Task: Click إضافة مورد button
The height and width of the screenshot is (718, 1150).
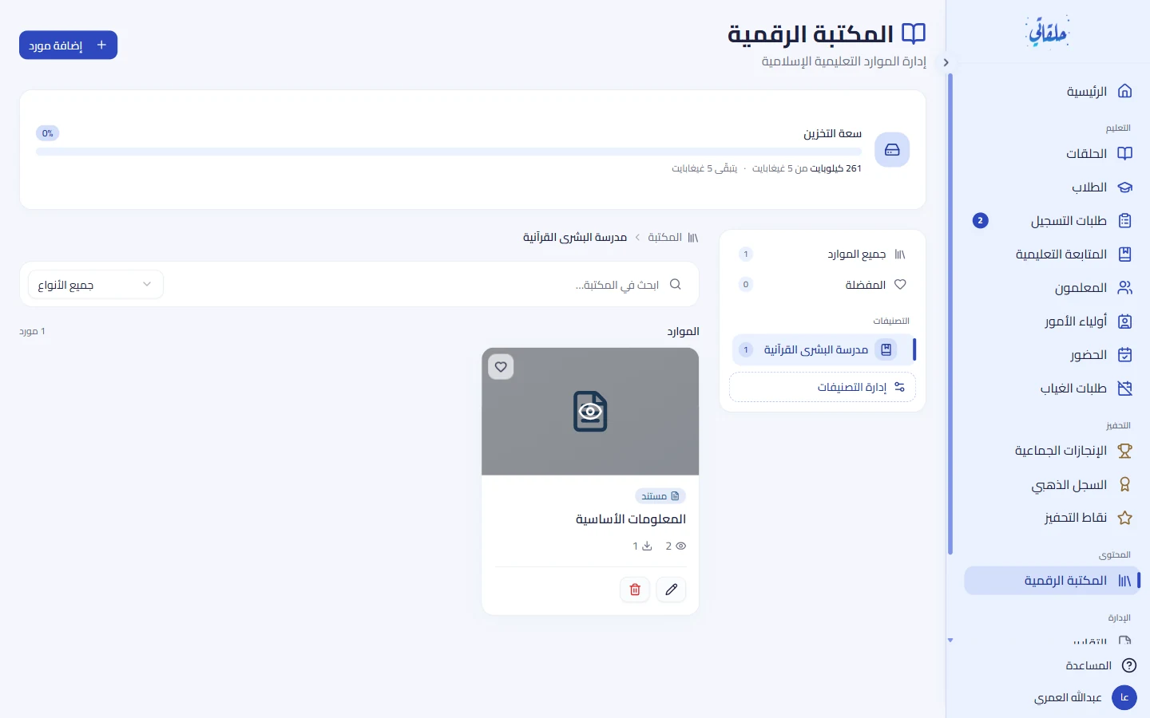Action: [69, 45]
